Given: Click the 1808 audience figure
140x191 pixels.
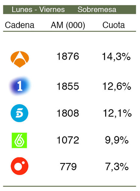Looking at the screenshot, I should (x=68, y=113).
